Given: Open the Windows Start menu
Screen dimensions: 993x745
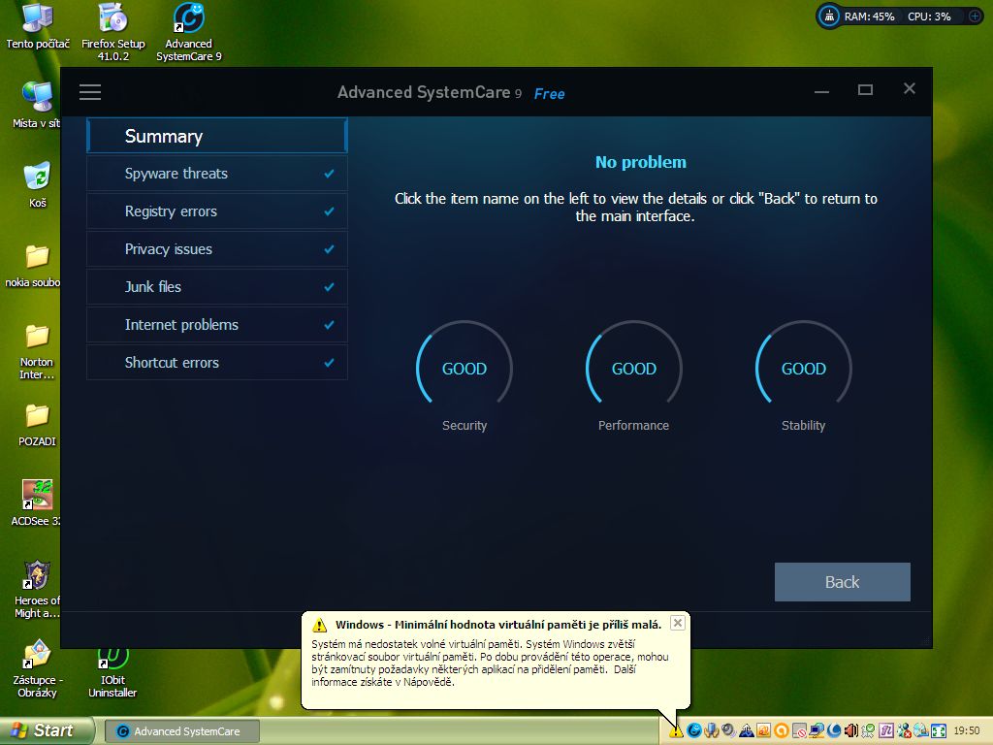Looking at the screenshot, I should coord(48,730).
